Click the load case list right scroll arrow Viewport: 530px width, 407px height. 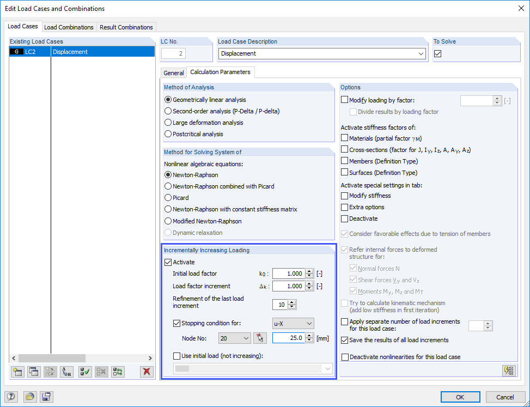click(150, 358)
